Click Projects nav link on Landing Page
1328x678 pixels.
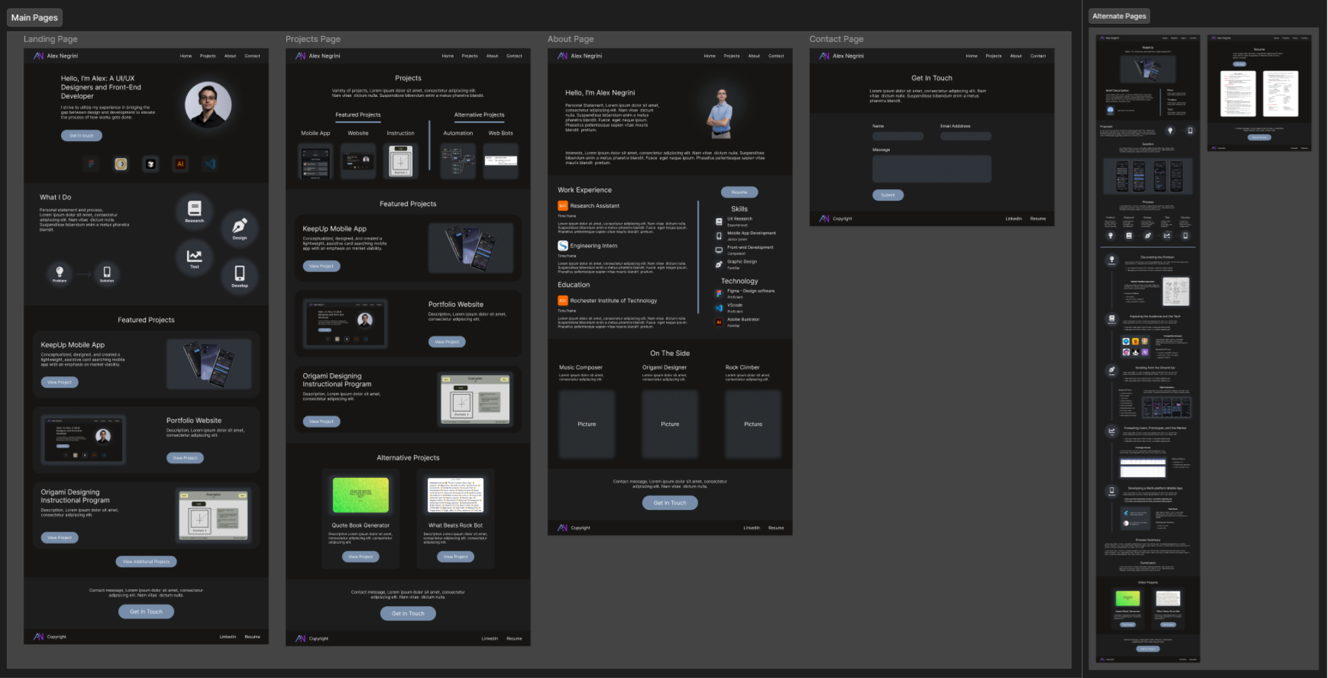click(208, 56)
